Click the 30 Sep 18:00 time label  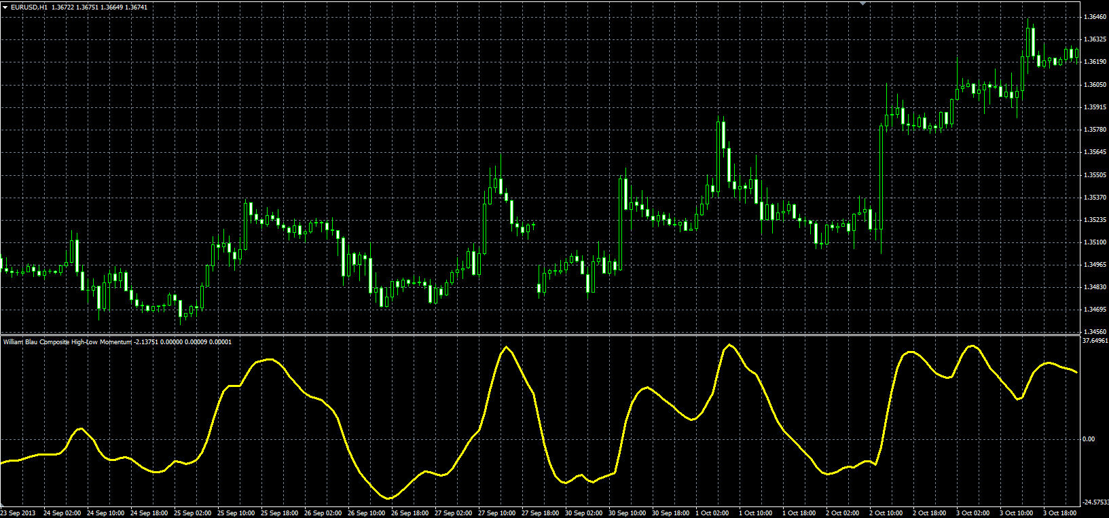point(670,513)
